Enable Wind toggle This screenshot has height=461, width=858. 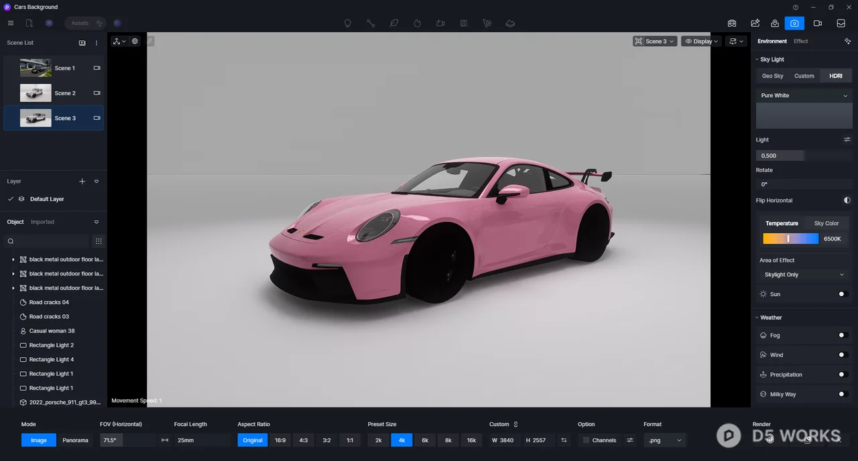pyautogui.click(x=843, y=355)
